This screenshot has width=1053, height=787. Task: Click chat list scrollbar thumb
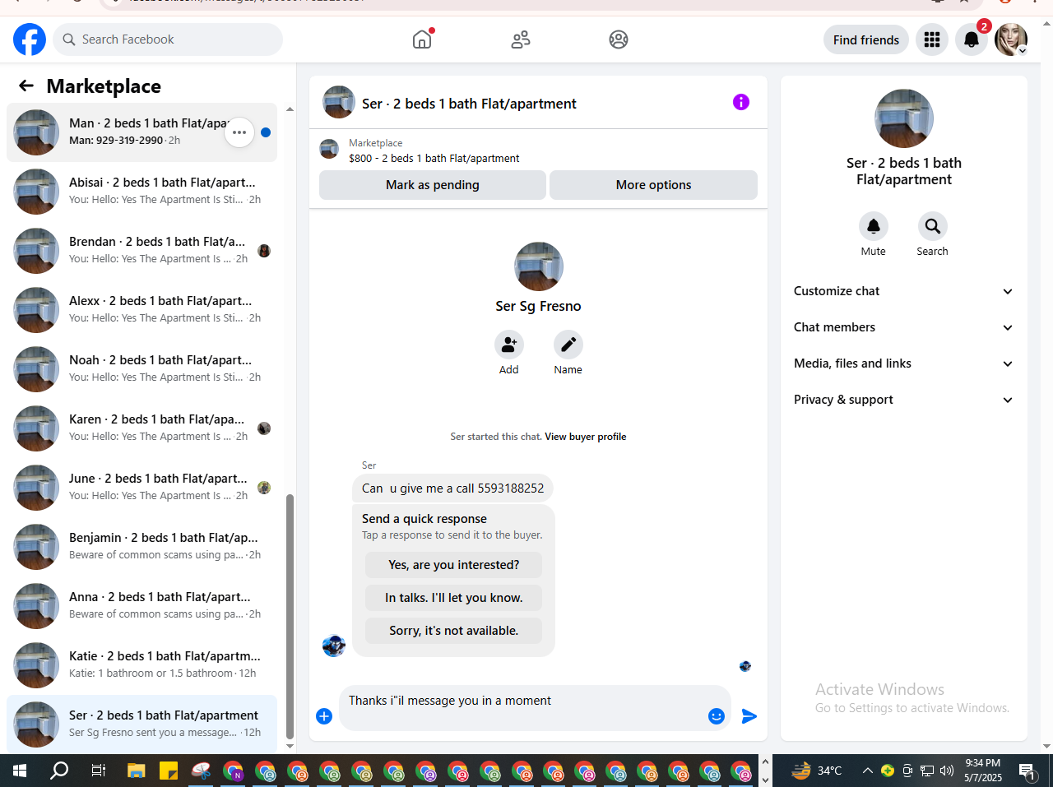290,617
